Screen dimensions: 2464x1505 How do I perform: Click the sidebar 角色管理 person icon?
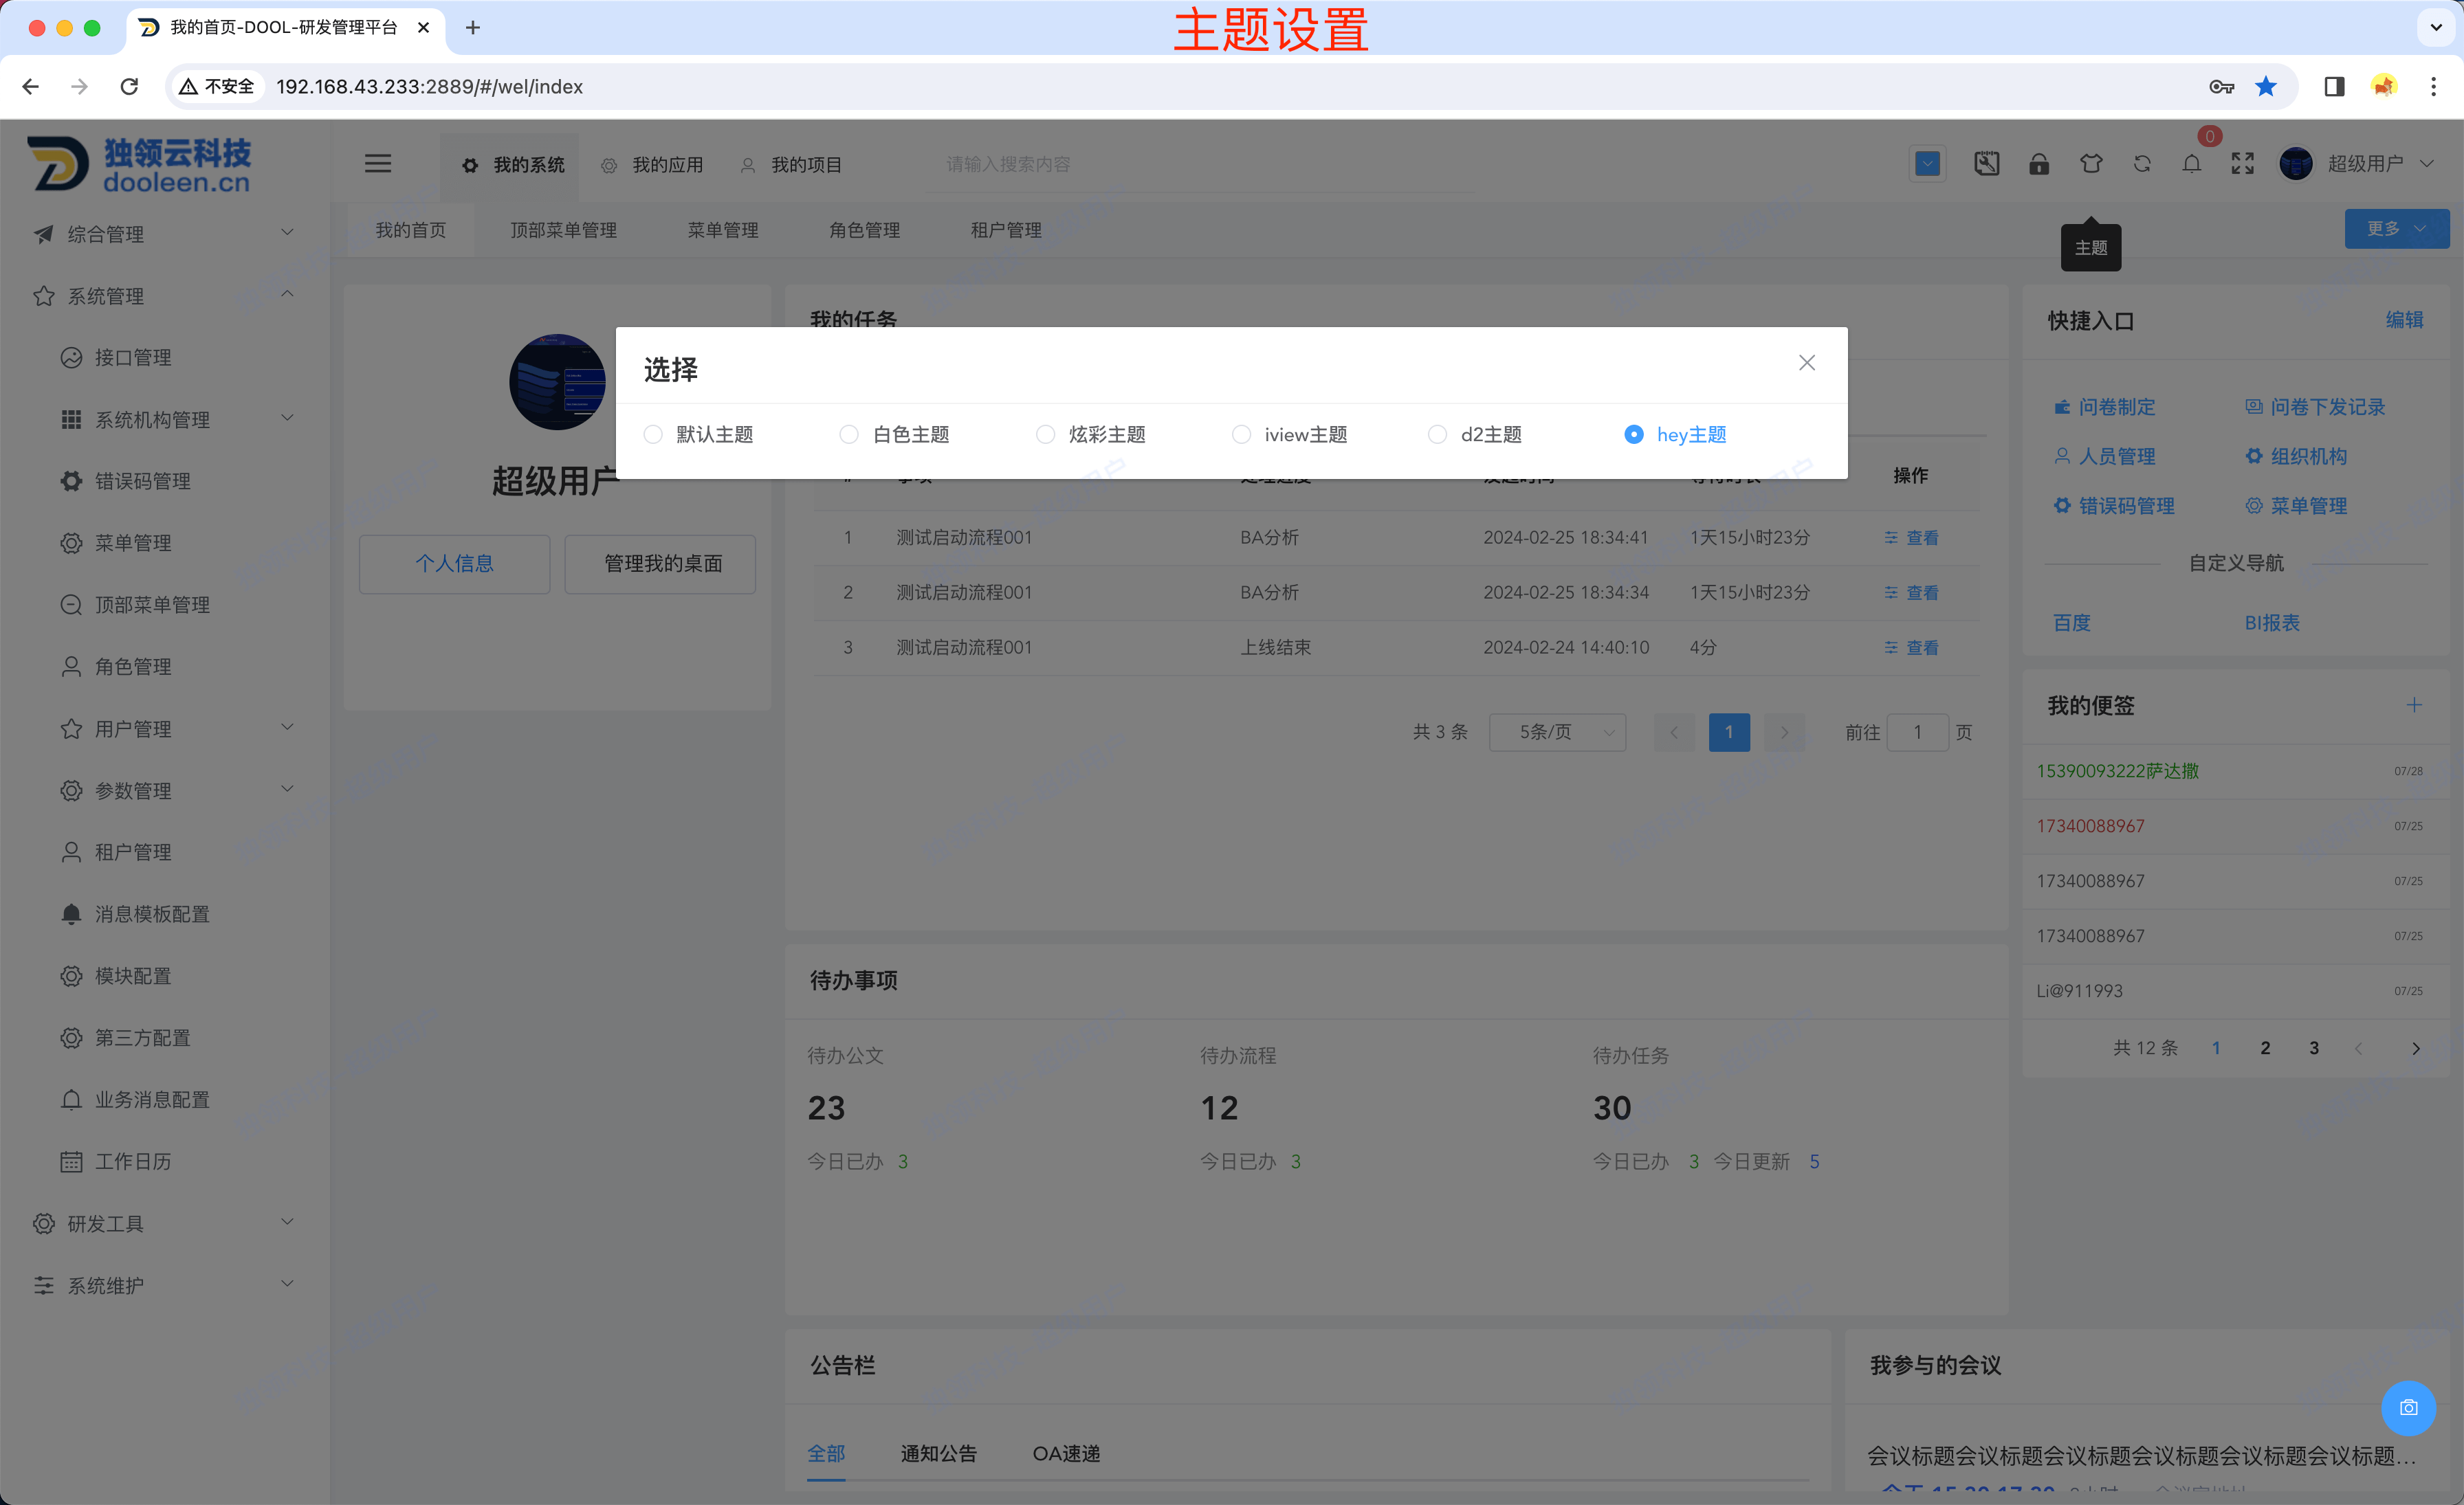[71, 667]
